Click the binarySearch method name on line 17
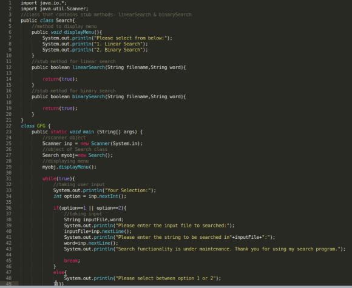 point(89,96)
